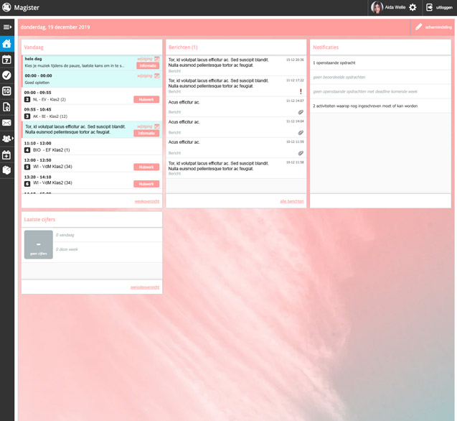Viewport: 457px width, 421px height.
Task: Open message dated 11-12 17:22
Action: point(236,86)
